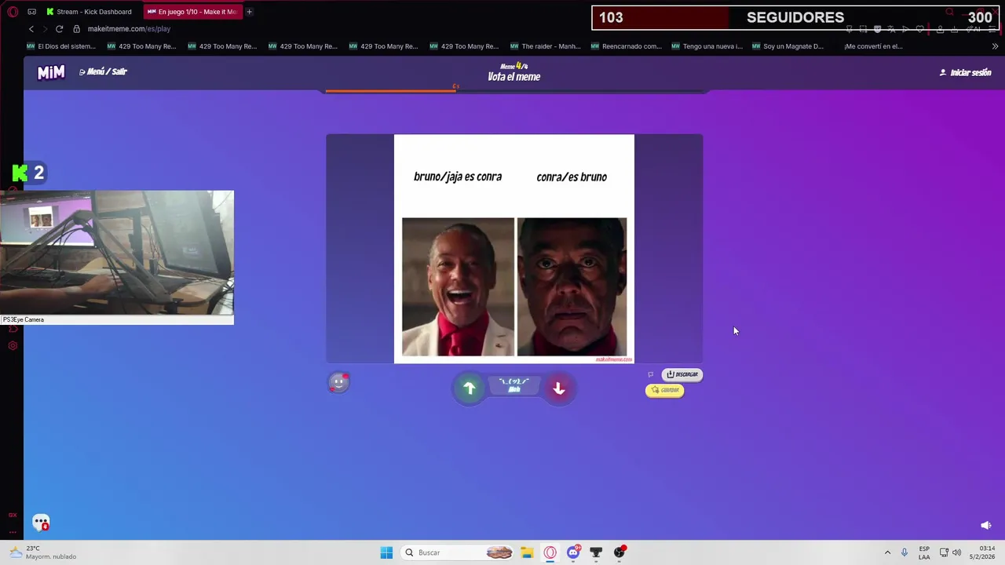Open the GX Corner gamepad icon
This screenshot has height=565, width=1005.
(31, 12)
